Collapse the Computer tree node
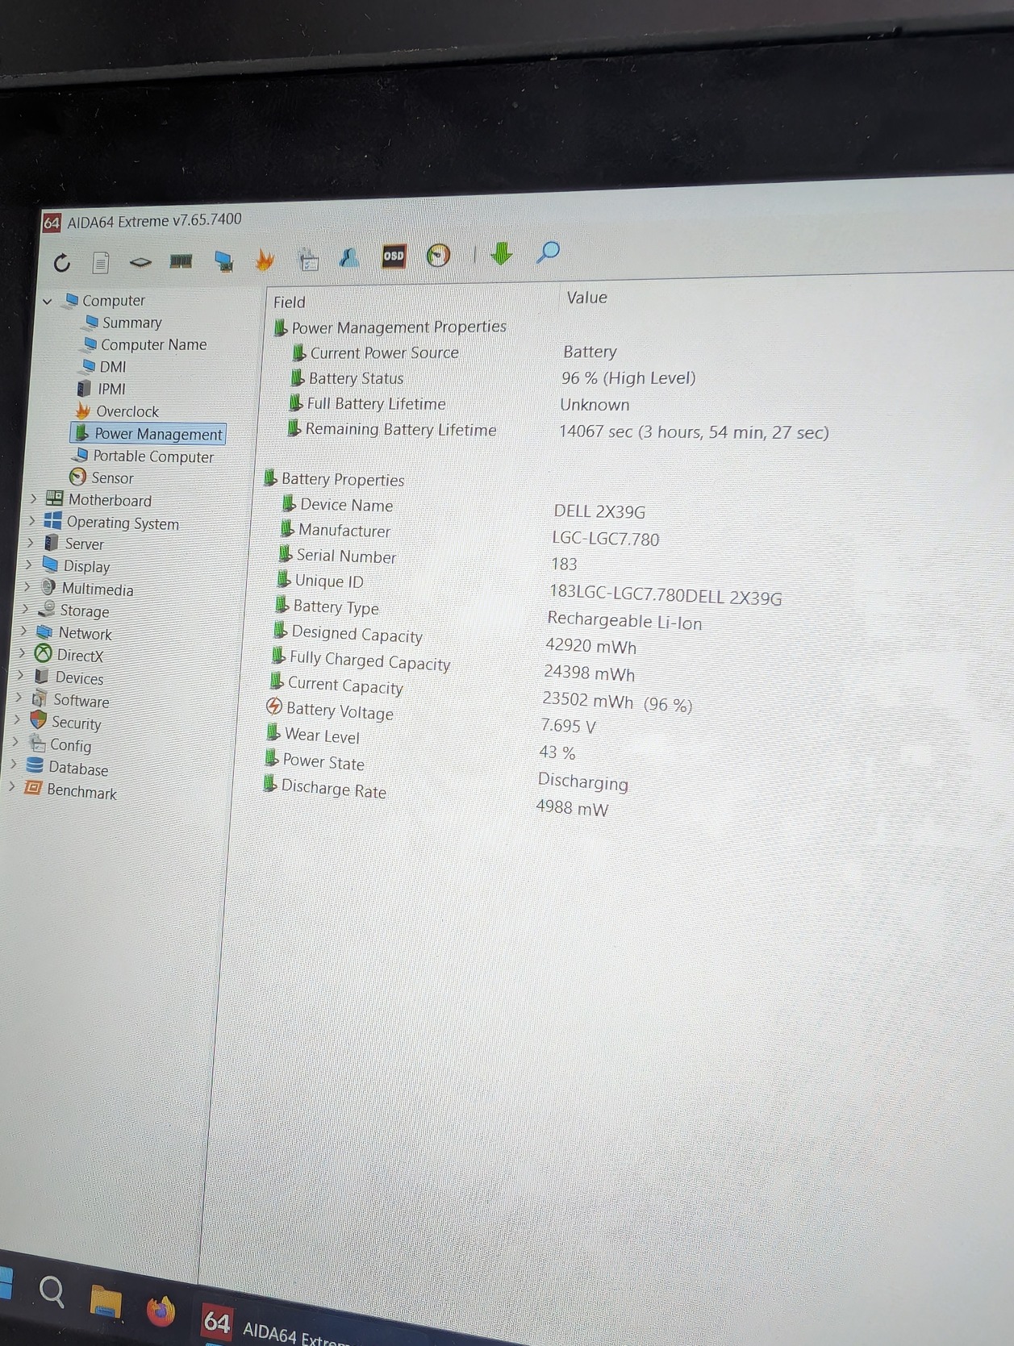 pos(48,301)
